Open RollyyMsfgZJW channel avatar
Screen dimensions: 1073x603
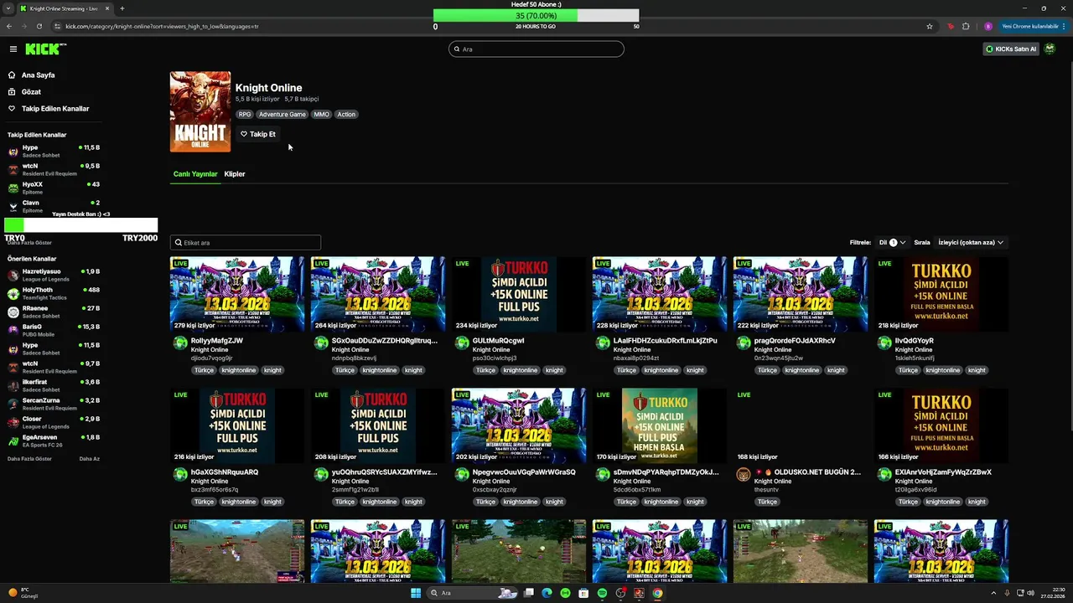tap(180, 343)
